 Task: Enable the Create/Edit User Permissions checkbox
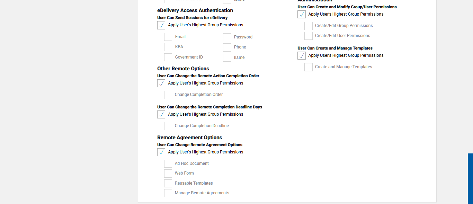[x=309, y=36]
